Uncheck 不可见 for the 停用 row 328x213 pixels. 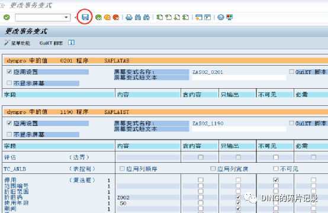coord(276,180)
